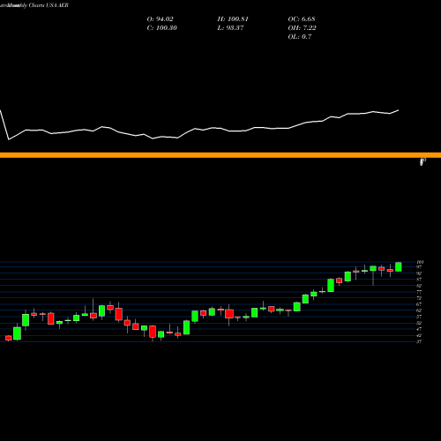This screenshot has width=441, height=441.
Task: Select the first red candle at far left
Action: point(9,338)
